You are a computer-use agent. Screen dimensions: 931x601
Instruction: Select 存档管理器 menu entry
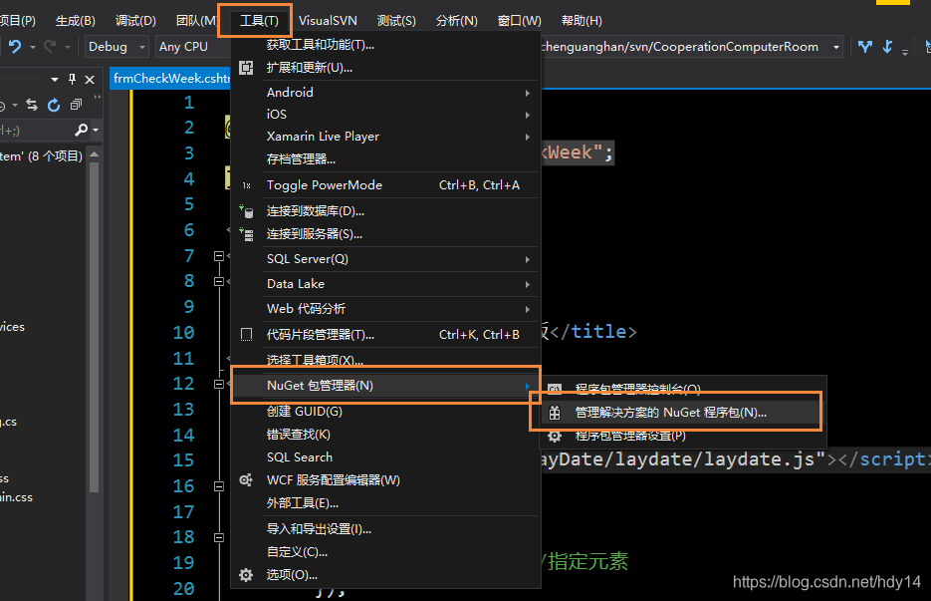tap(383, 159)
